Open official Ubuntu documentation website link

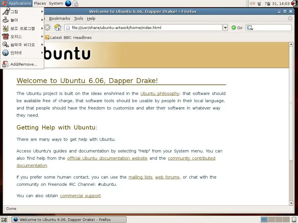(107, 158)
